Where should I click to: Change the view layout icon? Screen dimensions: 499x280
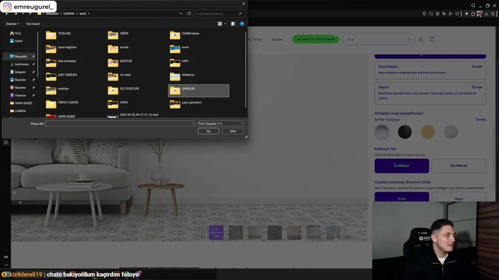(x=220, y=24)
